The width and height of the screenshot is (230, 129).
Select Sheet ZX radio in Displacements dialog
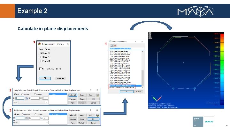(x=42, y=61)
